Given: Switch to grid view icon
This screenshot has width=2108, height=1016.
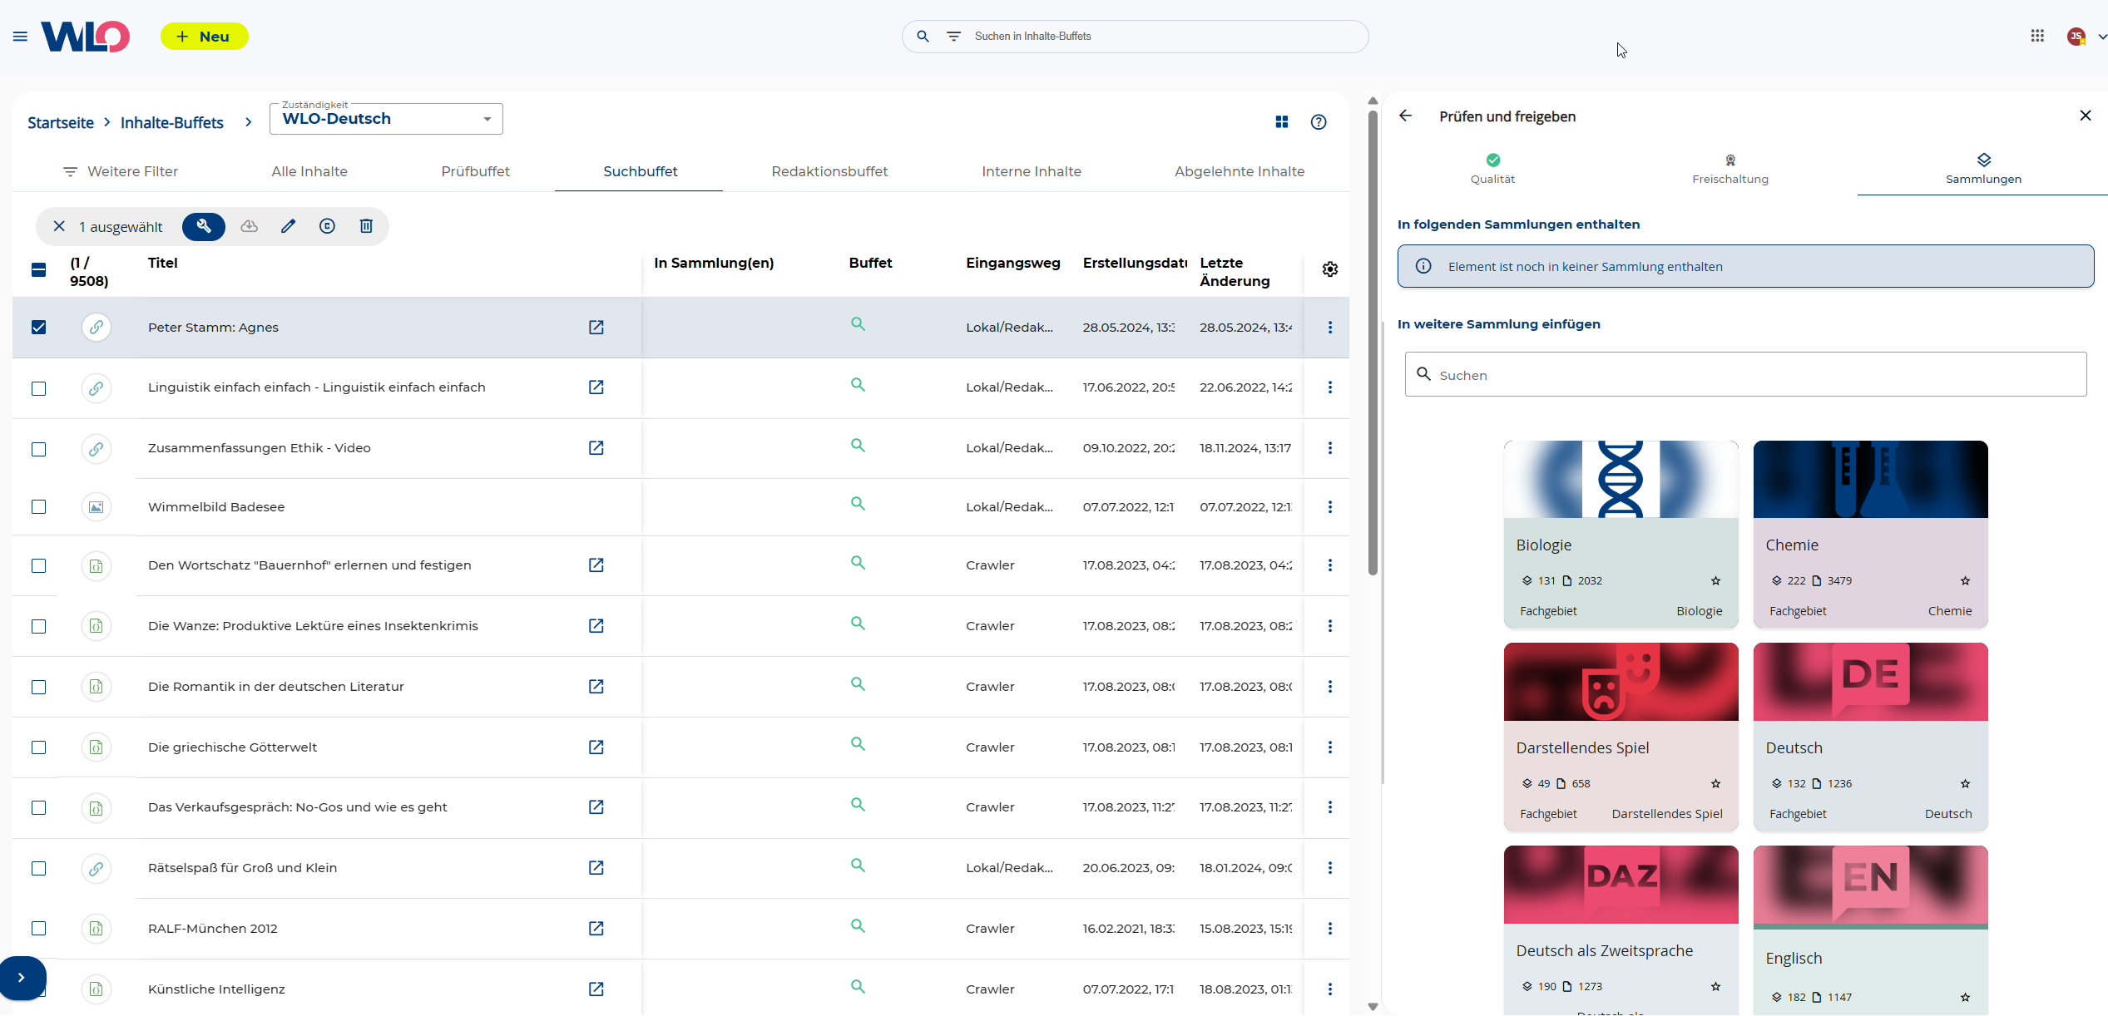Looking at the screenshot, I should pos(1281,122).
